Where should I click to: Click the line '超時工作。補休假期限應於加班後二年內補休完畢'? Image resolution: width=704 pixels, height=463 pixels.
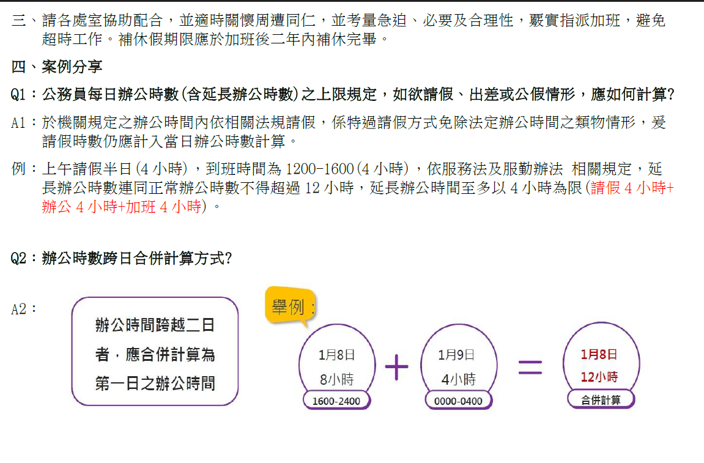(x=215, y=40)
